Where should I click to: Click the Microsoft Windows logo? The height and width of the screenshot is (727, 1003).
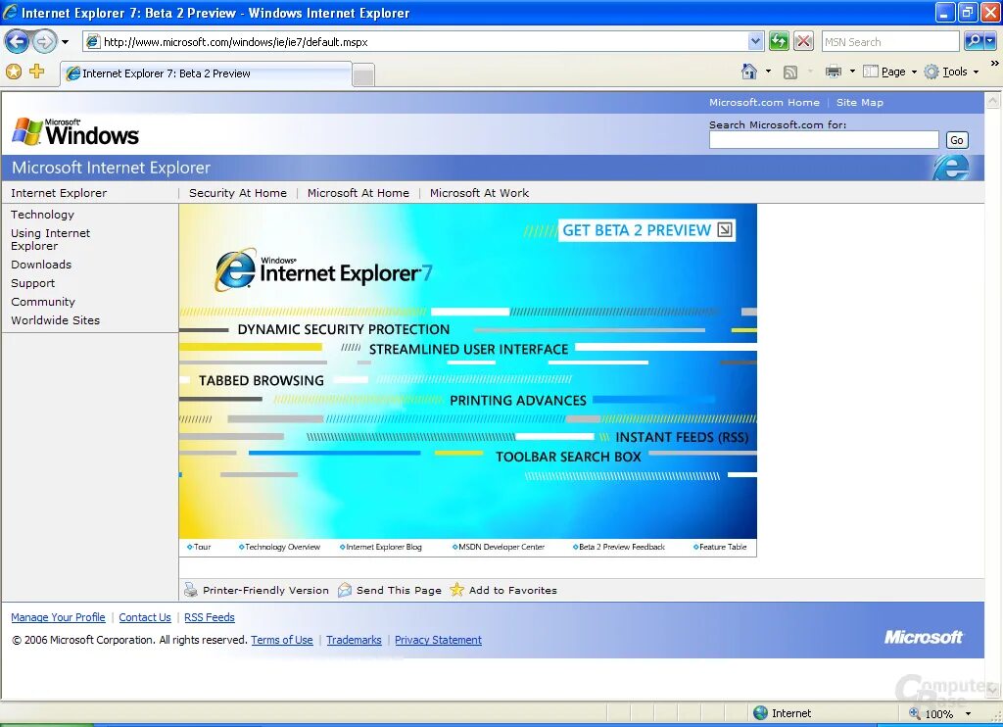pos(75,132)
